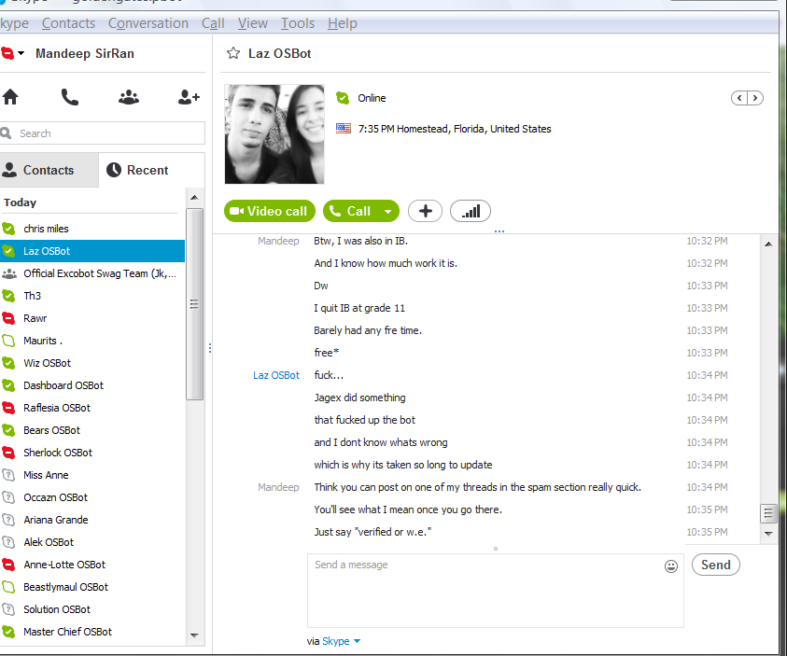The height and width of the screenshot is (656, 787).
Task: Click the clock icon on Recent tab
Action: (114, 170)
